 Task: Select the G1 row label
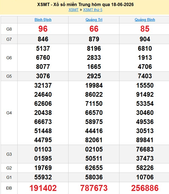[9, 177]
